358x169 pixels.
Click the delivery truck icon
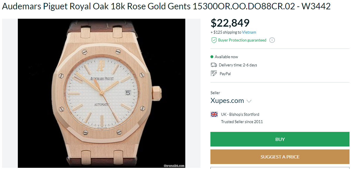[x=214, y=65]
